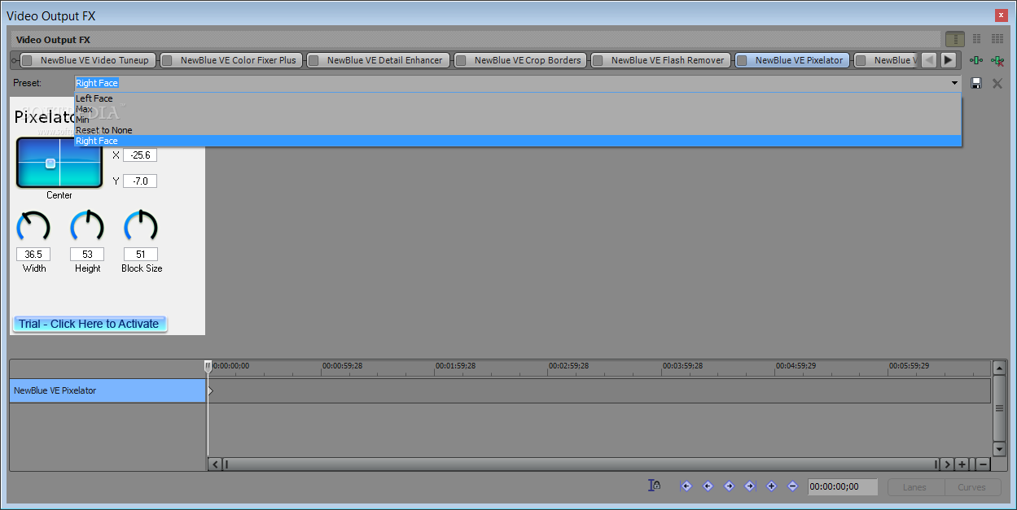Click the Y value field -7.0
The width and height of the screenshot is (1017, 510).
click(x=140, y=181)
